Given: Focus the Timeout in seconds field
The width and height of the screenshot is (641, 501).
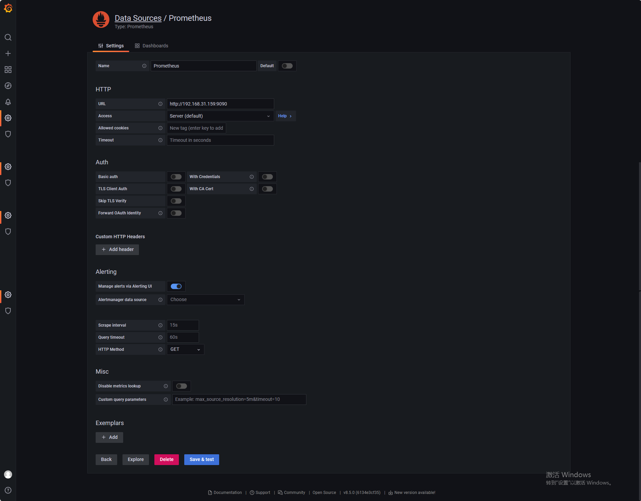Looking at the screenshot, I should [x=220, y=140].
